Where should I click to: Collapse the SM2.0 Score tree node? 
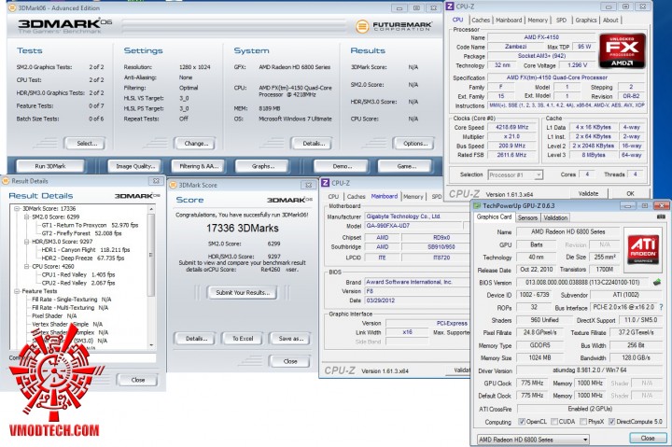(25, 216)
